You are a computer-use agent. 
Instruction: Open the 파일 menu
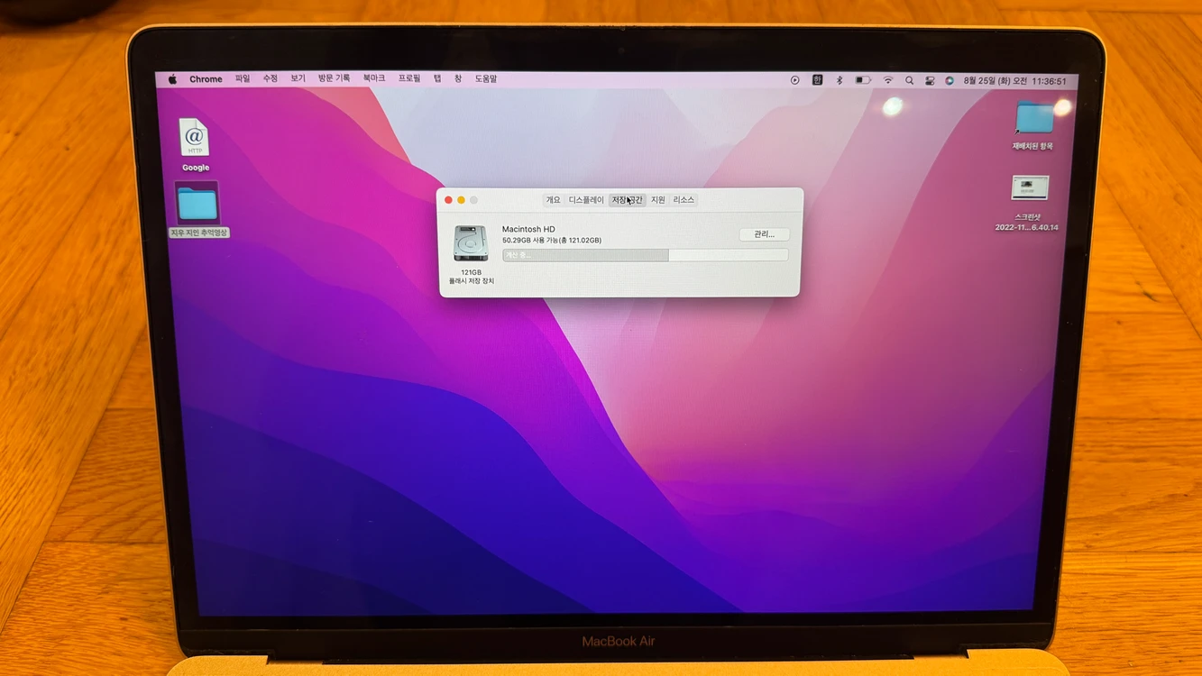pyautogui.click(x=243, y=79)
